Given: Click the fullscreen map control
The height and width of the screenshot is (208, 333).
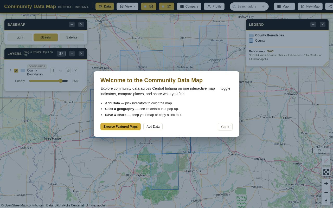Looking at the screenshot, I should pos(326,172).
